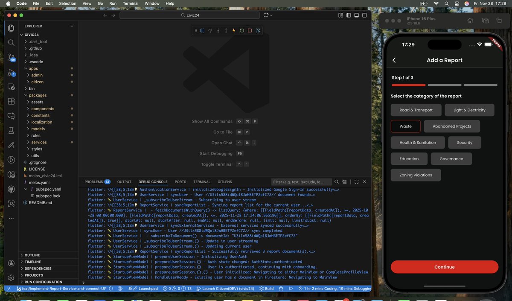Switch to the PORTS tab
The image size is (512, 301).
tap(180, 182)
